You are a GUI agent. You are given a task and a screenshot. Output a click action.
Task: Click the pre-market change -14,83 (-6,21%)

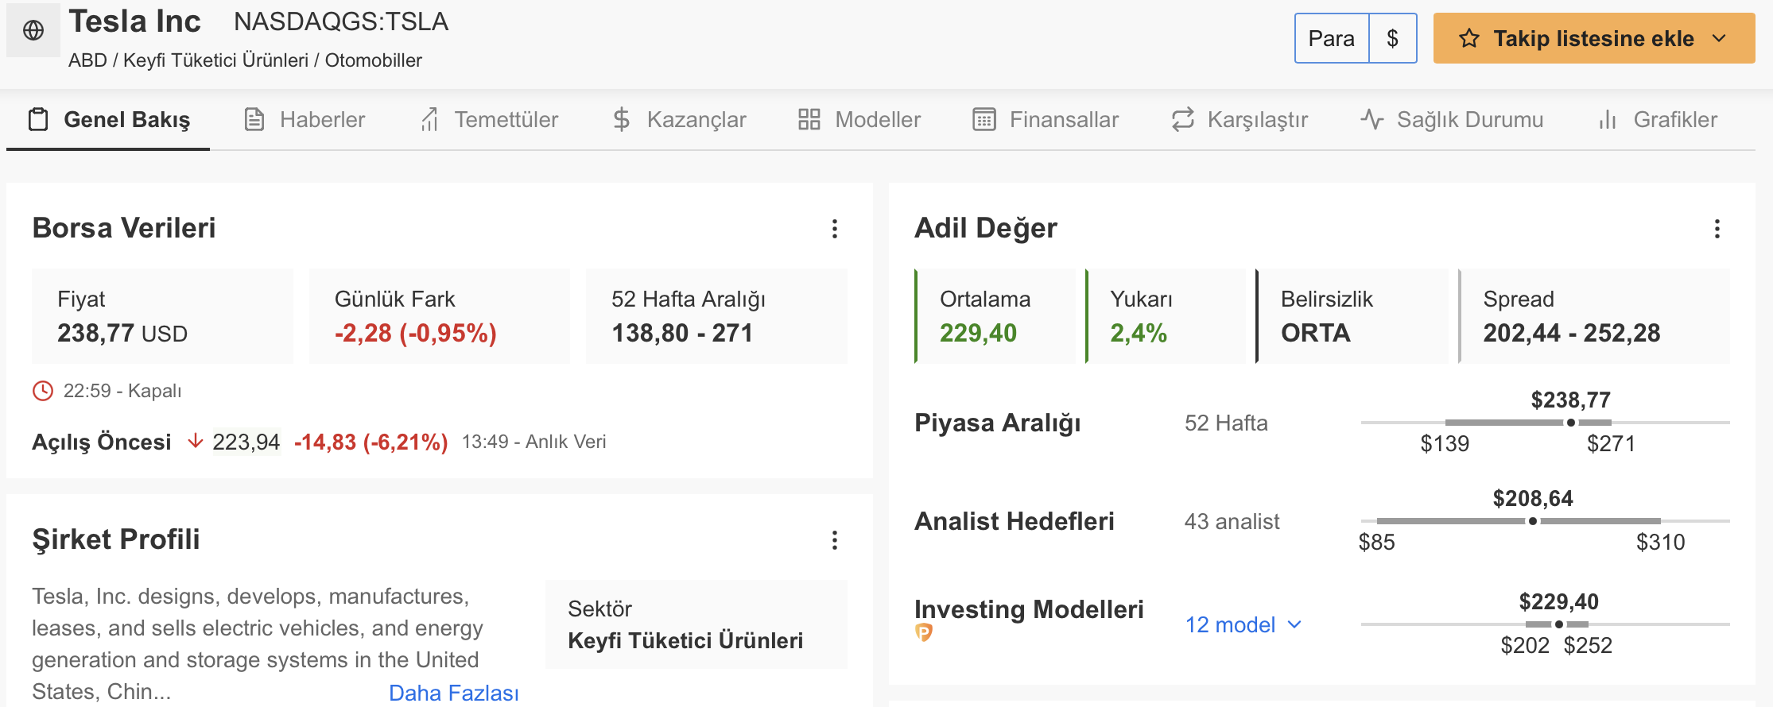pos(371,442)
